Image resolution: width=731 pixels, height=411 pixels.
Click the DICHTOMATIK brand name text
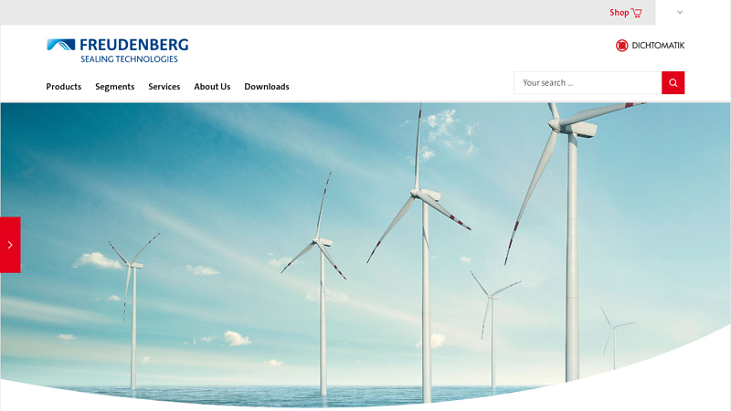658,46
